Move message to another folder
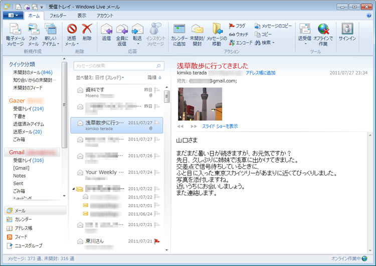 217,34
